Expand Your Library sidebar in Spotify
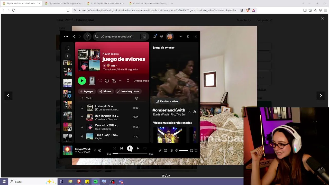The image size is (329, 185). tap(67, 48)
